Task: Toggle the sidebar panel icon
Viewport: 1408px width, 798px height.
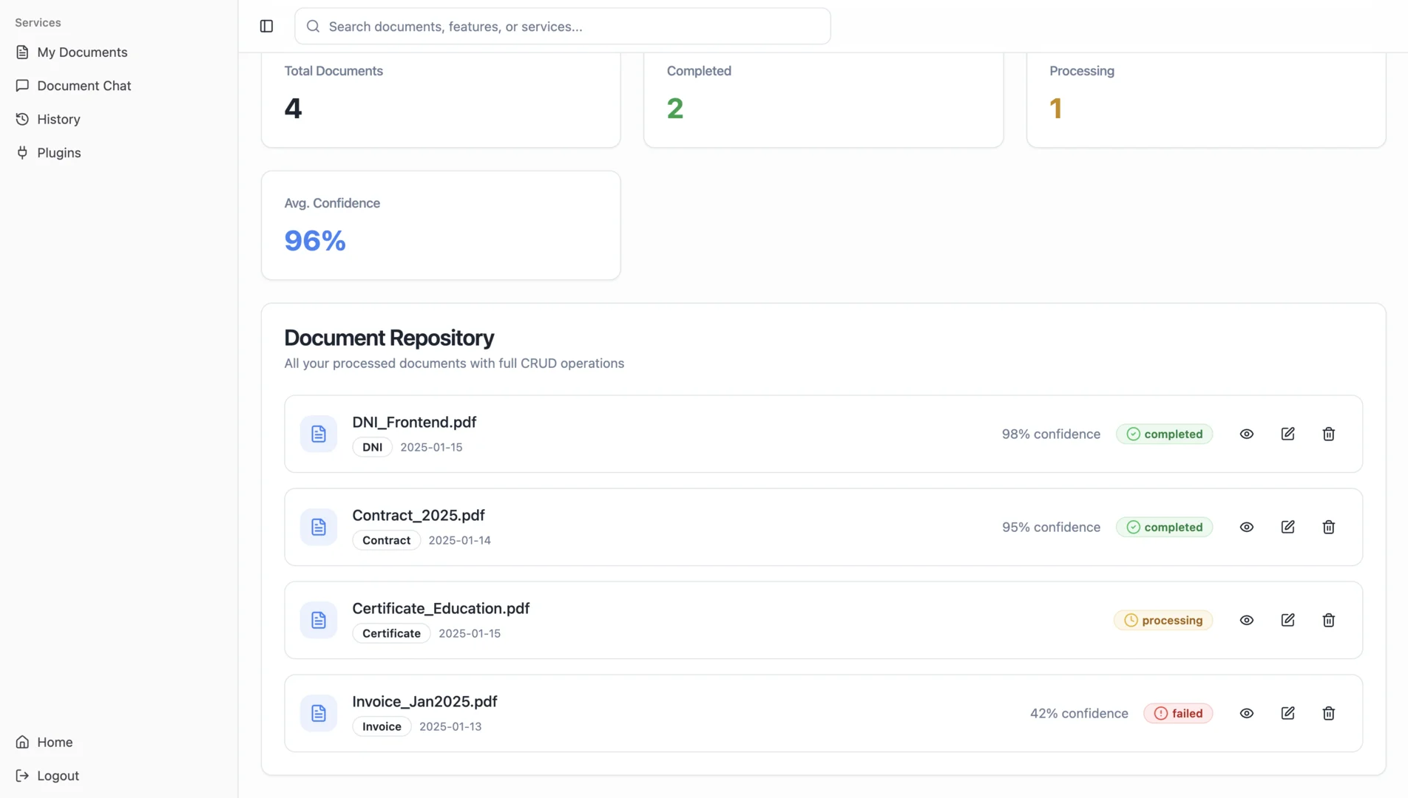Action: pos(266,27)
